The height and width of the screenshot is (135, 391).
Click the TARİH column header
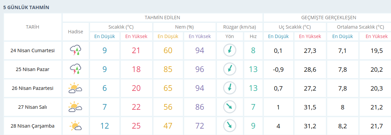[x=33, y=27]
